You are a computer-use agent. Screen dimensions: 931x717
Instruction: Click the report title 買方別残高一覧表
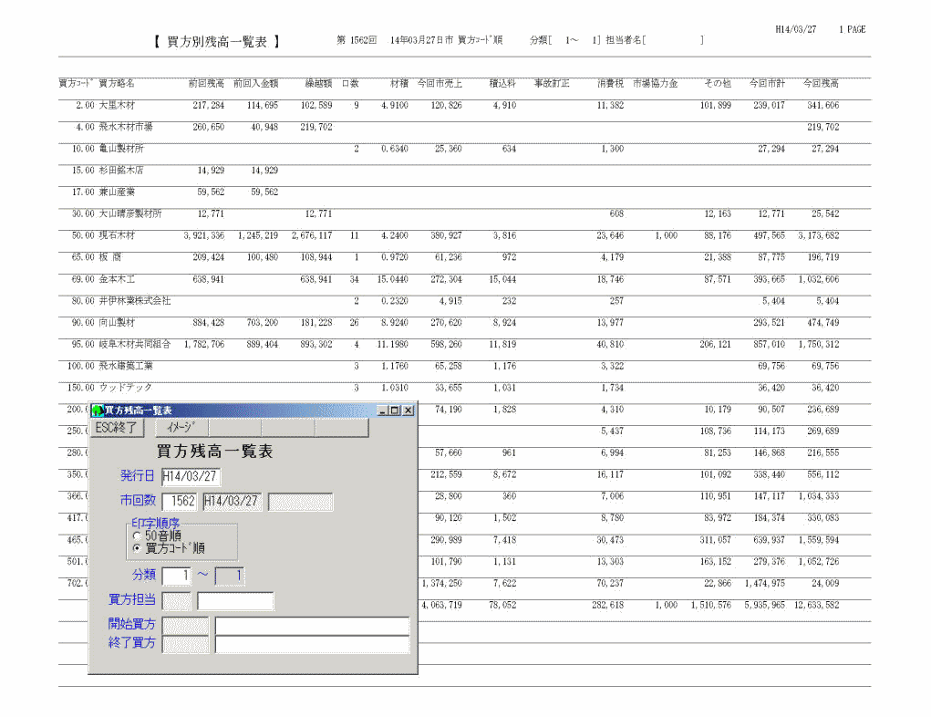click(217, 42)
